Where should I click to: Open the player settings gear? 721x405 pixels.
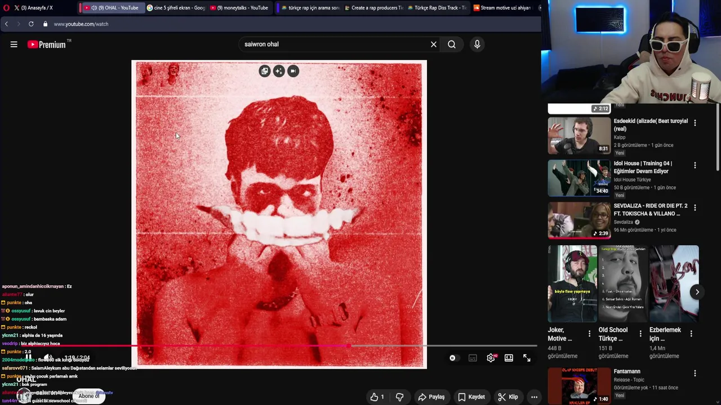pyautogui.click(x=491, y=358)
